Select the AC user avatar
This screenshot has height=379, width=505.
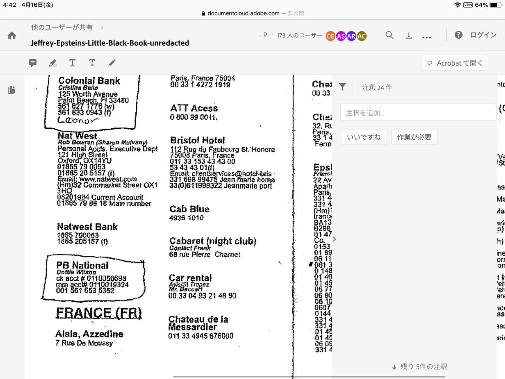pos(361,36)
